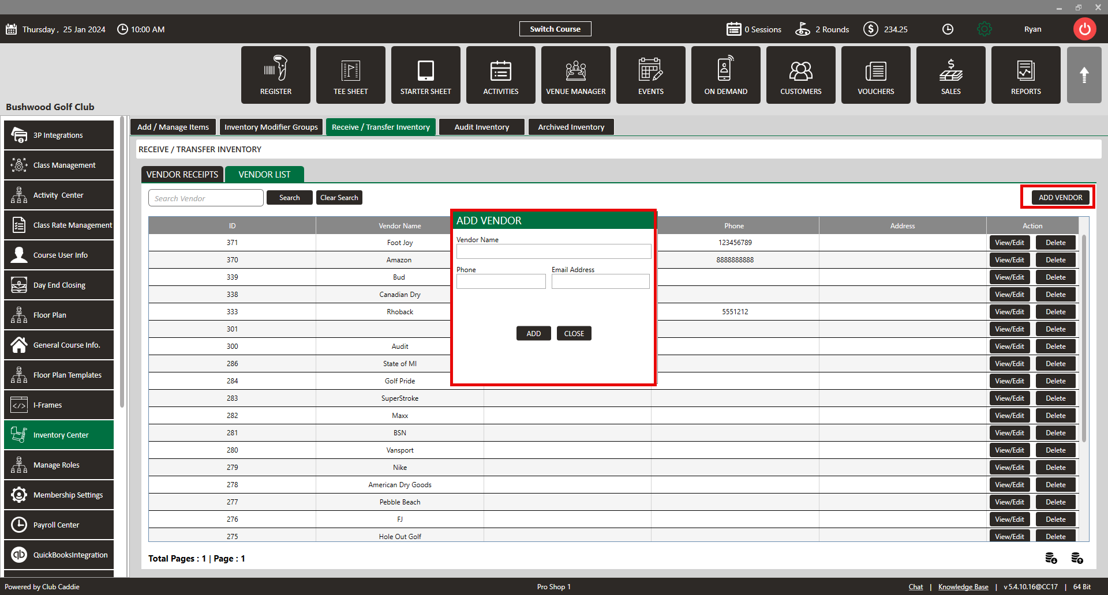The image size is (1108, 595).
Task: Focus the Vendor Name input field
Action: pos(554,251)
